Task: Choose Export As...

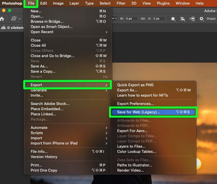Action: [x=153, y=90]
